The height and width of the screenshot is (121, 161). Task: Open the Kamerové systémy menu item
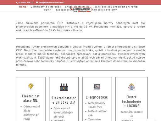click(x=104, y=10)
